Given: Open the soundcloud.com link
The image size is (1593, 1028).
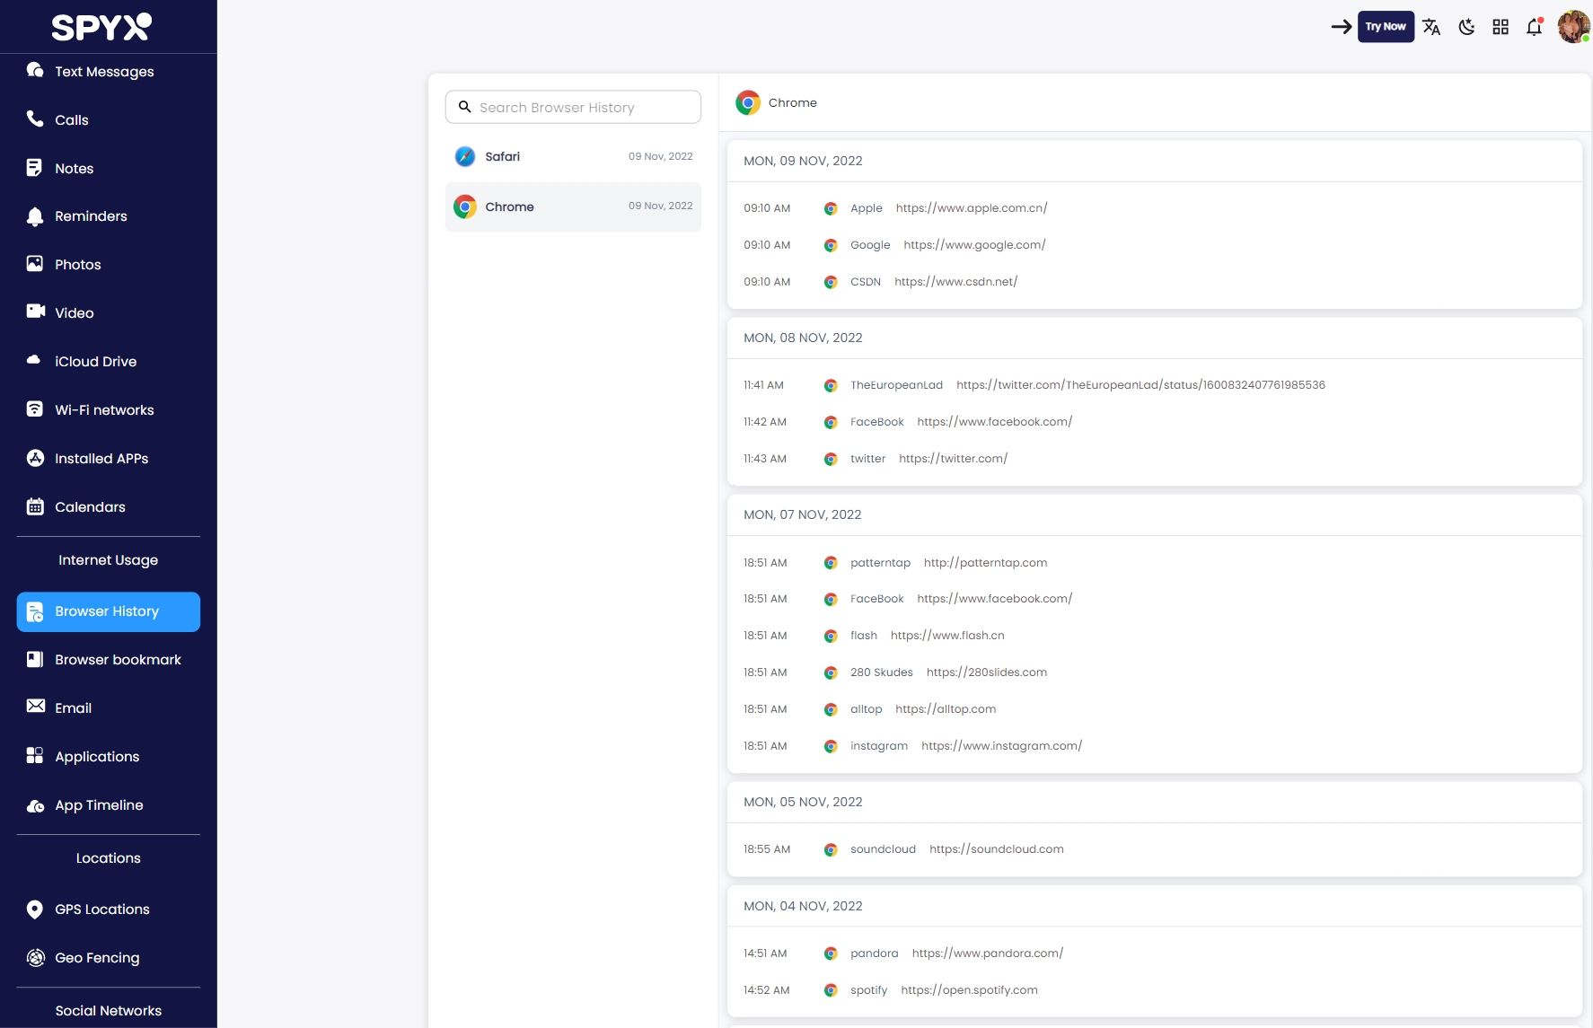Looking at the screenshot, I should click(996, 848).
